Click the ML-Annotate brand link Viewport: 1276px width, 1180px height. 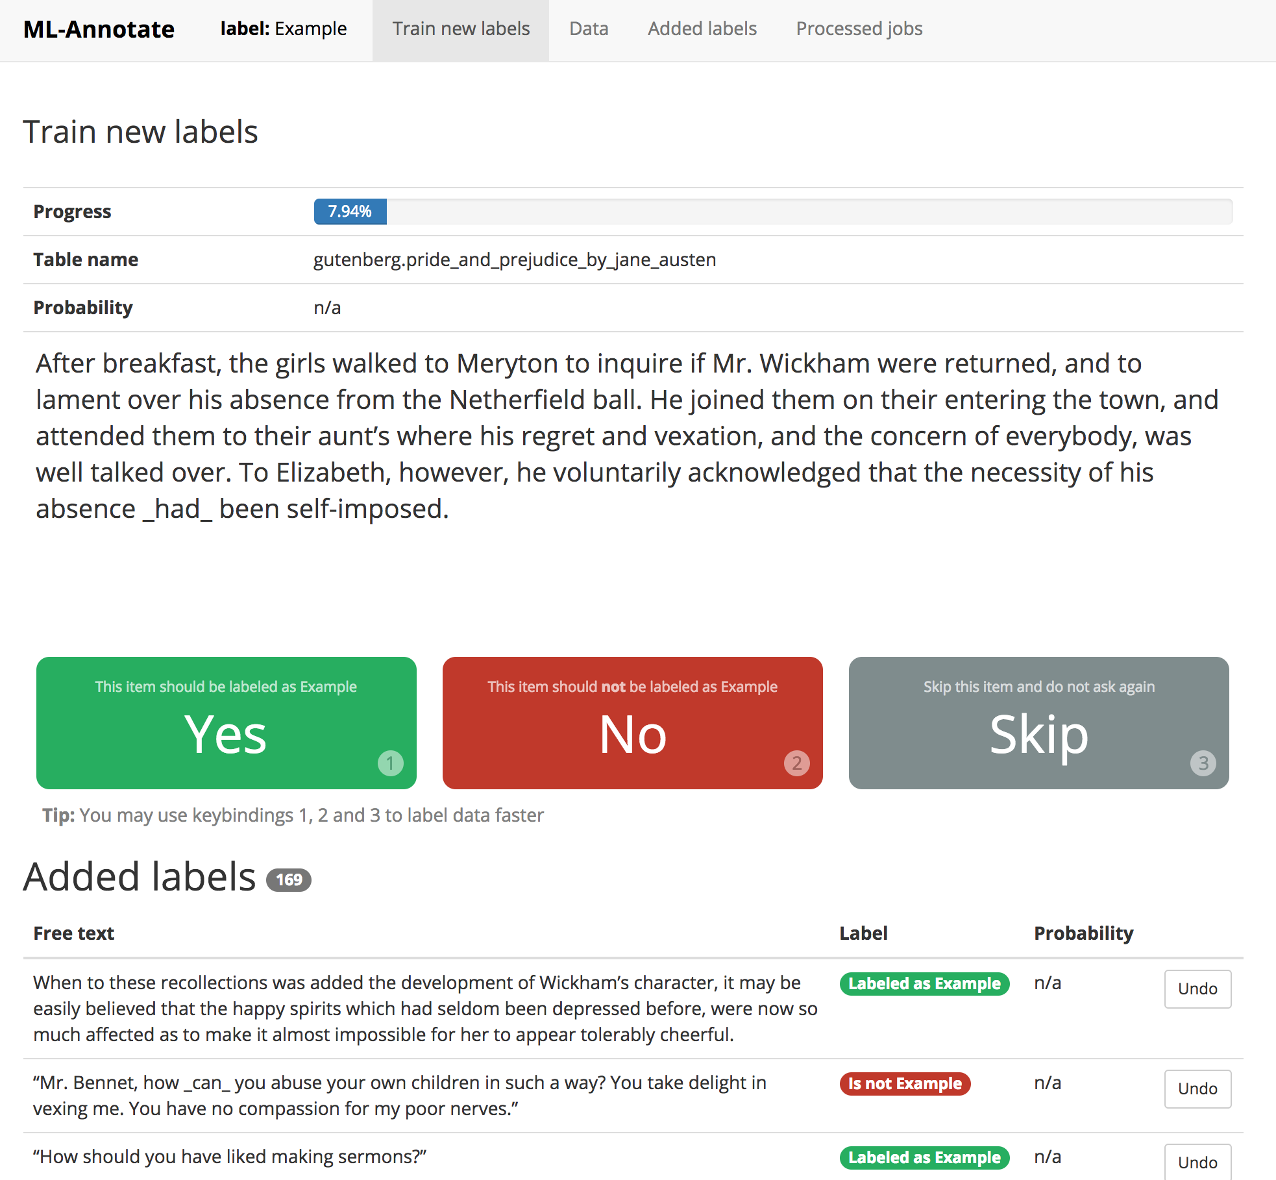[x=99, y=29]
